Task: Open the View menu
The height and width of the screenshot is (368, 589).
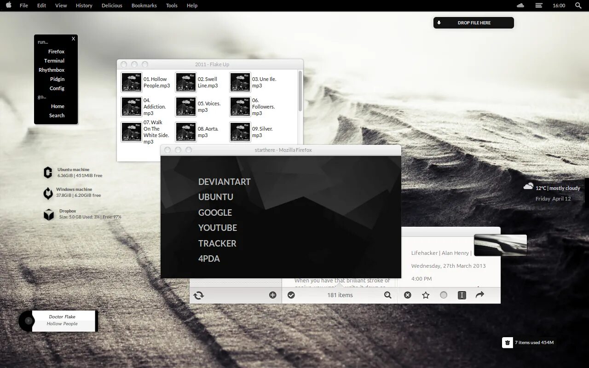Action: point(61,6)
